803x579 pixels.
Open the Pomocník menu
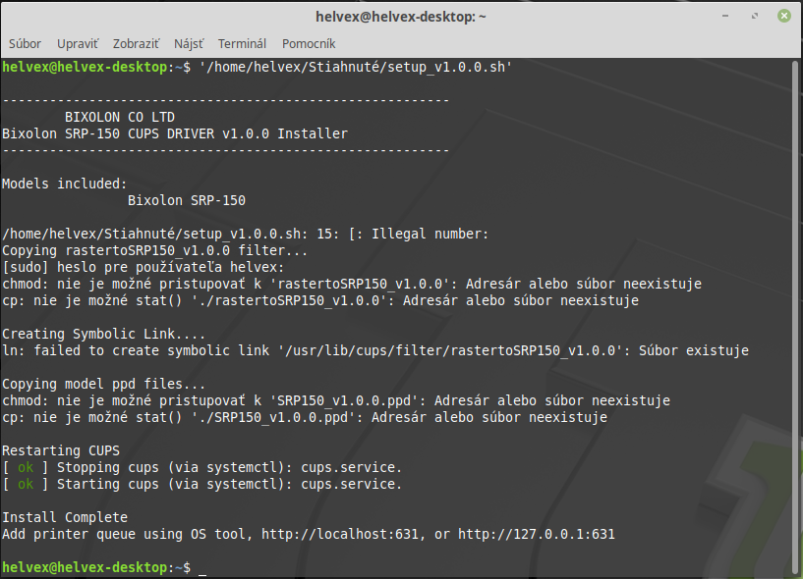pyautogui.click(x=309, y=44)
